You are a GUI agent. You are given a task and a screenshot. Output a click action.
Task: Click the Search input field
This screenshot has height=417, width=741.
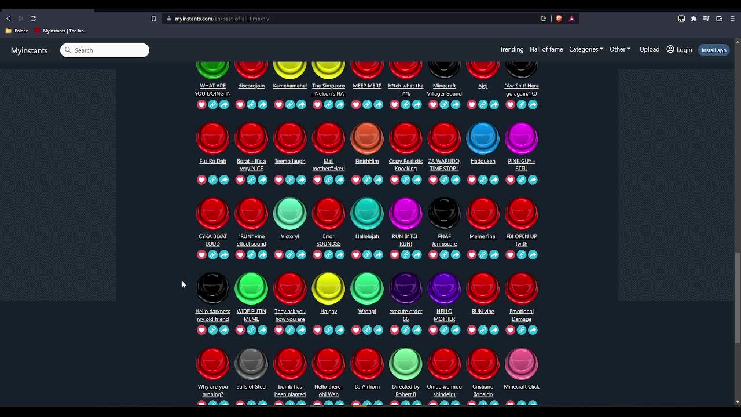(105, 50)
